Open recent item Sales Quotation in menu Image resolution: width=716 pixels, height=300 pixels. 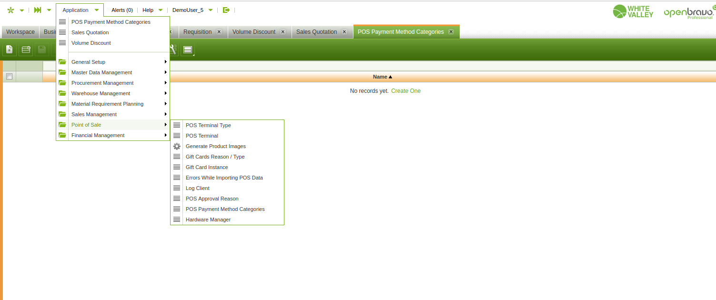coord(90,32)
